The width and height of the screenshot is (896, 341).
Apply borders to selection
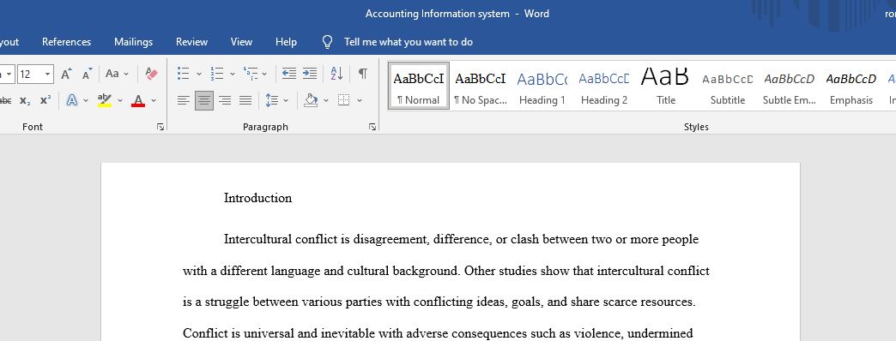pos(343,100)
